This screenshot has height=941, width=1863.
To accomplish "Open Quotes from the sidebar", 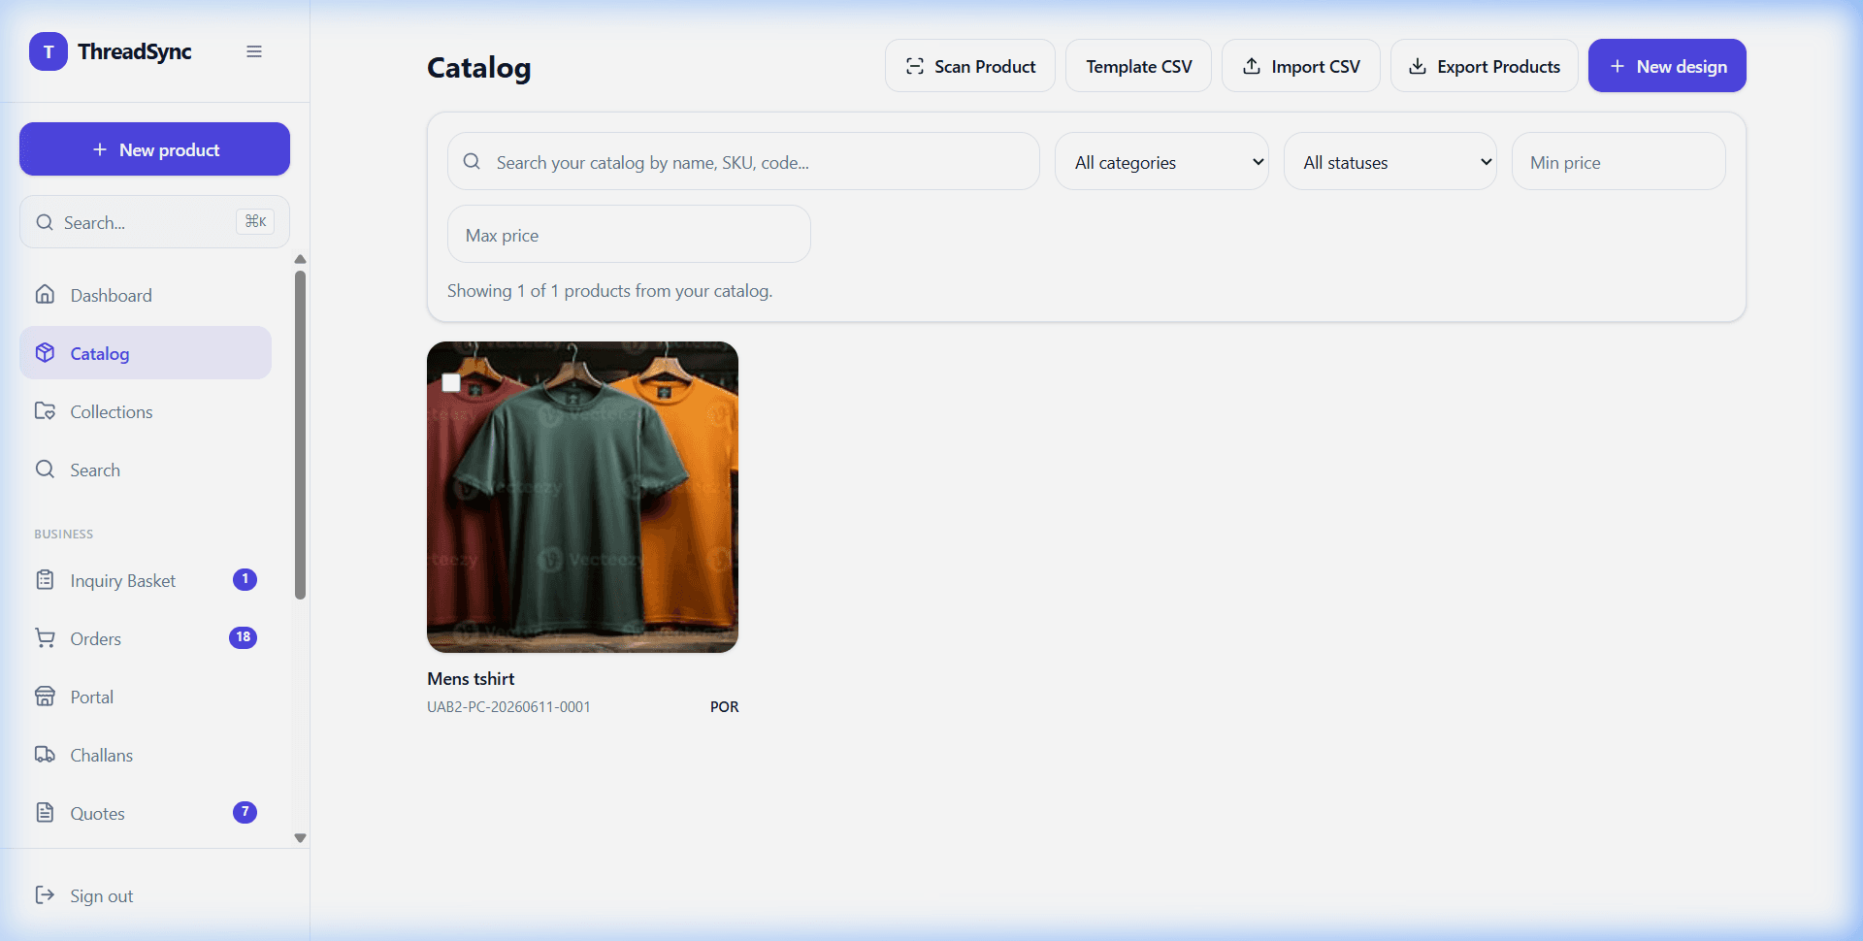I will [146, 813].
